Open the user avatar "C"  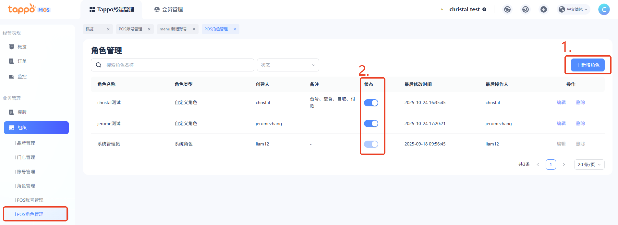pos(604,9)
